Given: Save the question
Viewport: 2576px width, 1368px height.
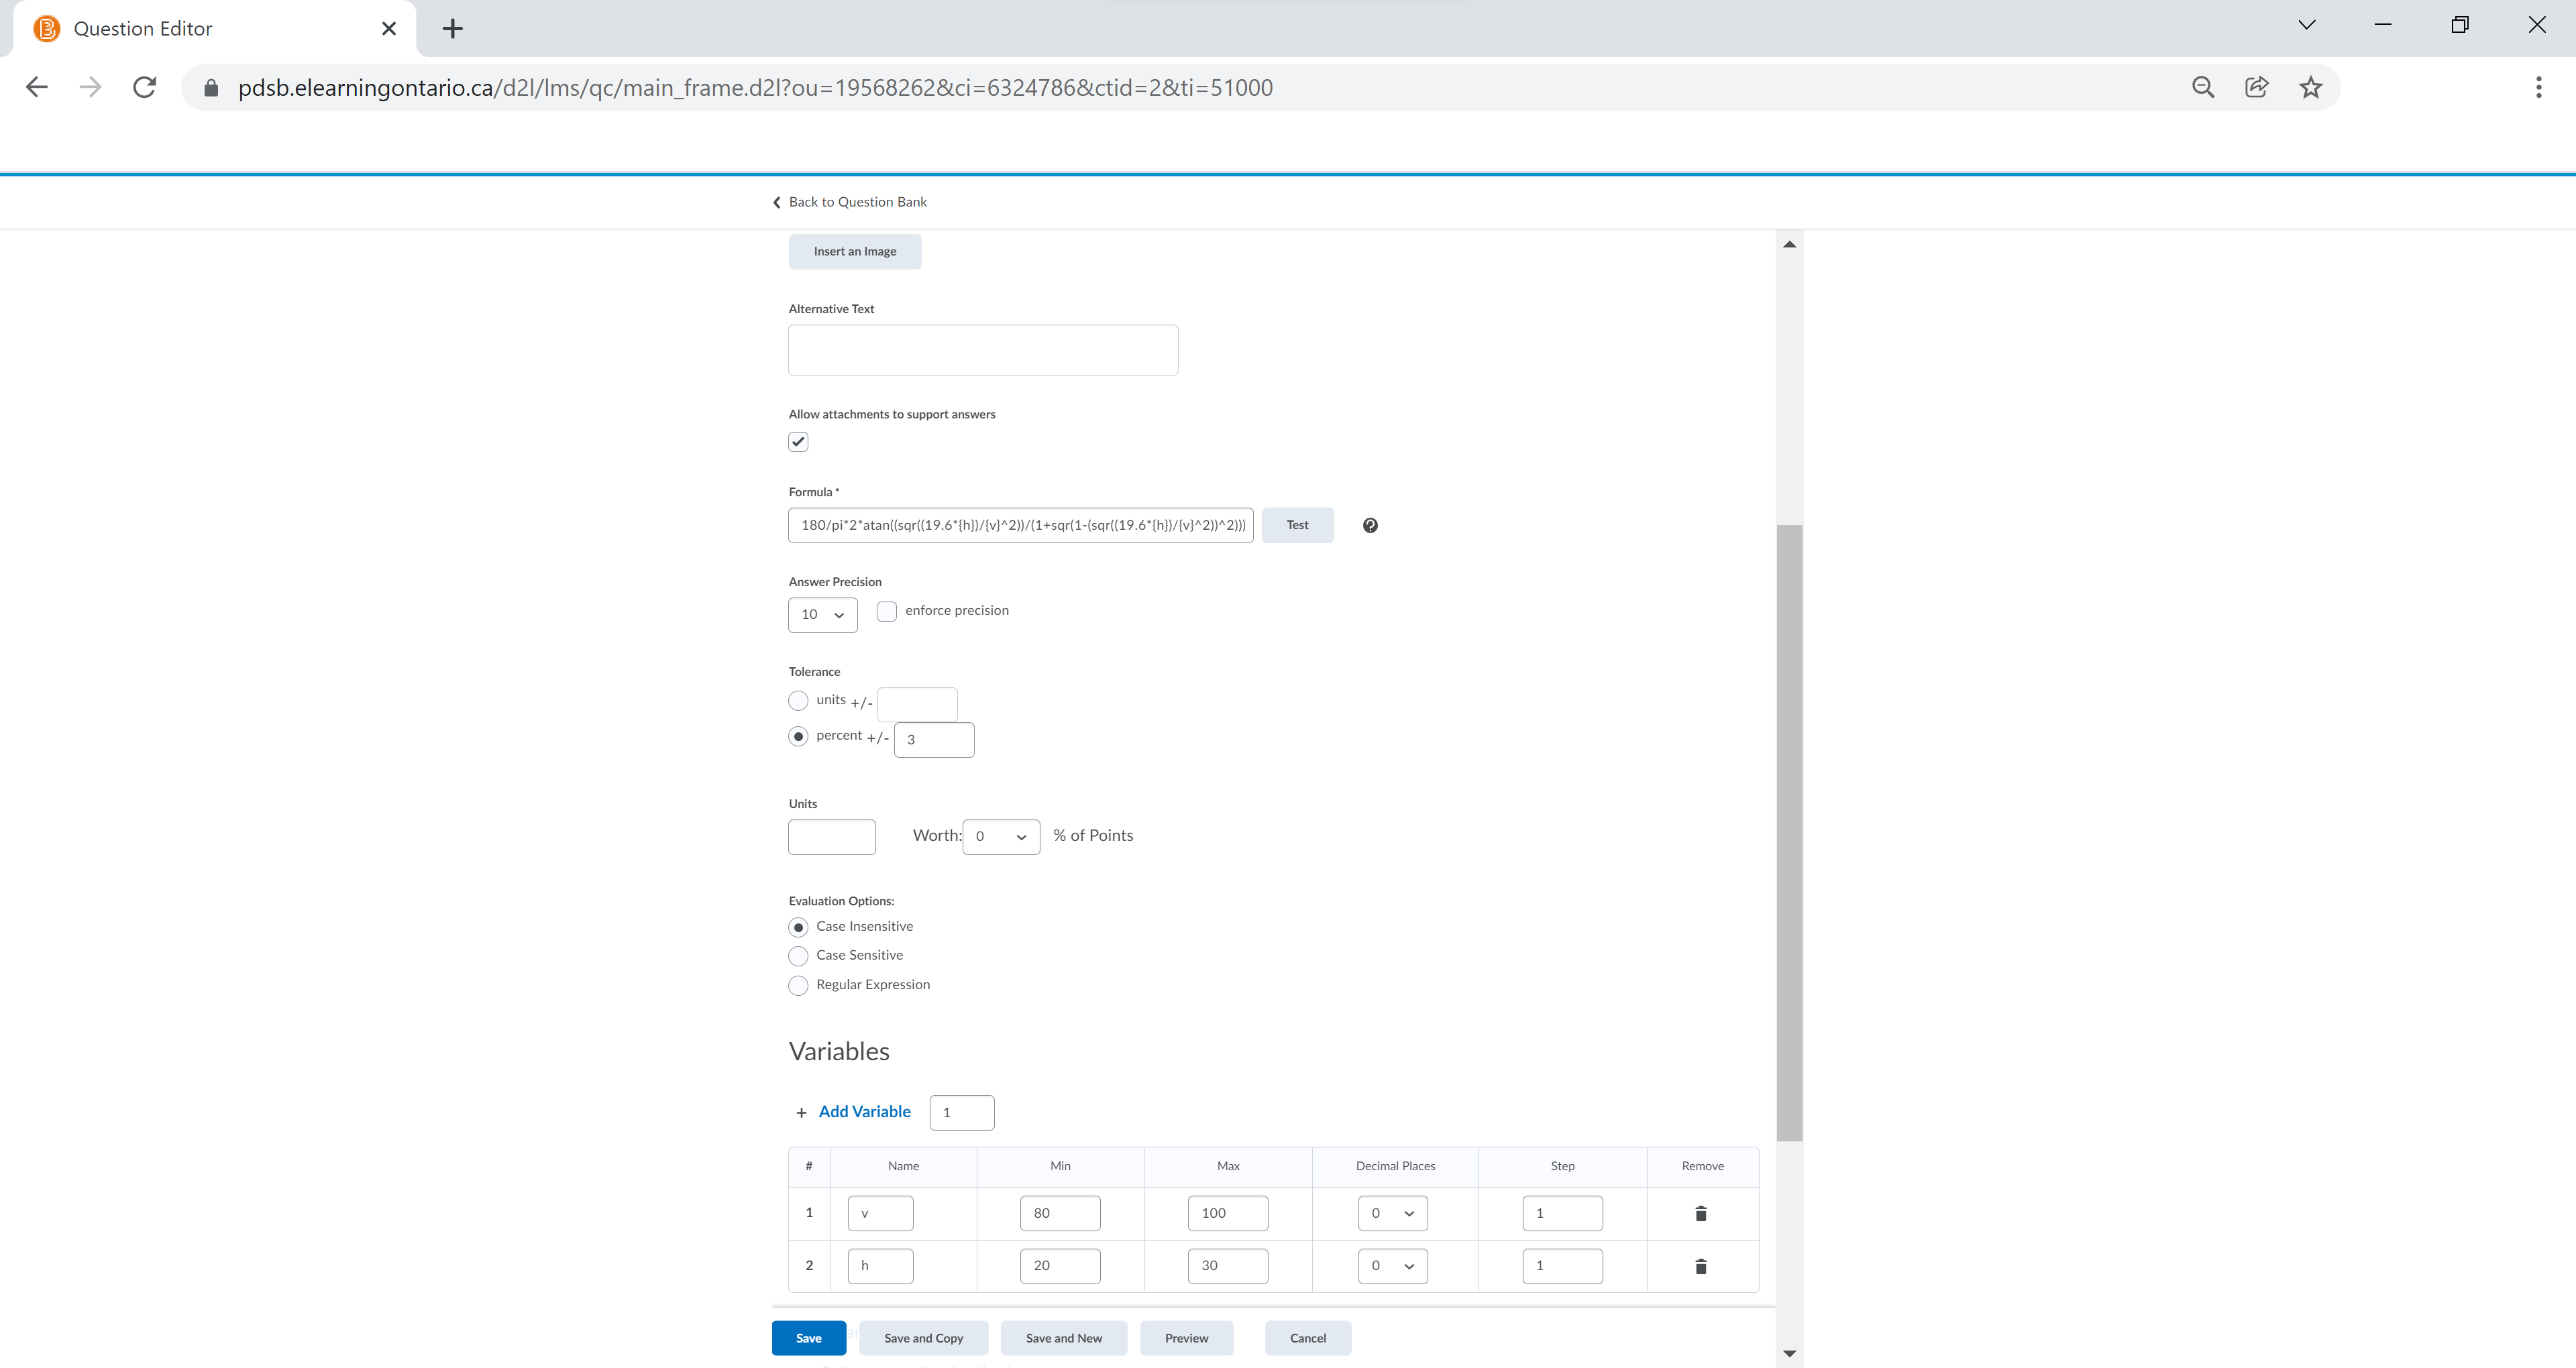Looking at the screenshot, I should (809, 1338).
